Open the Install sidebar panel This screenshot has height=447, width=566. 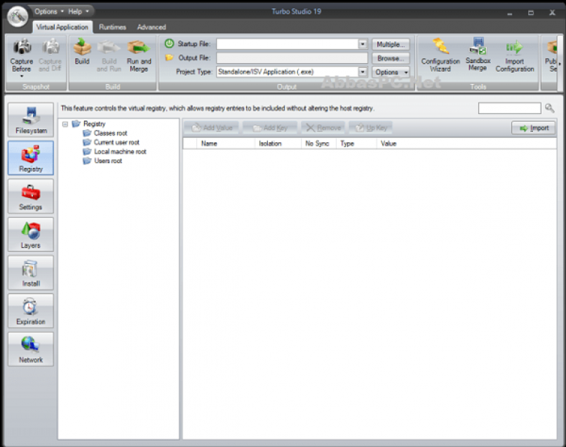(31, 273)
